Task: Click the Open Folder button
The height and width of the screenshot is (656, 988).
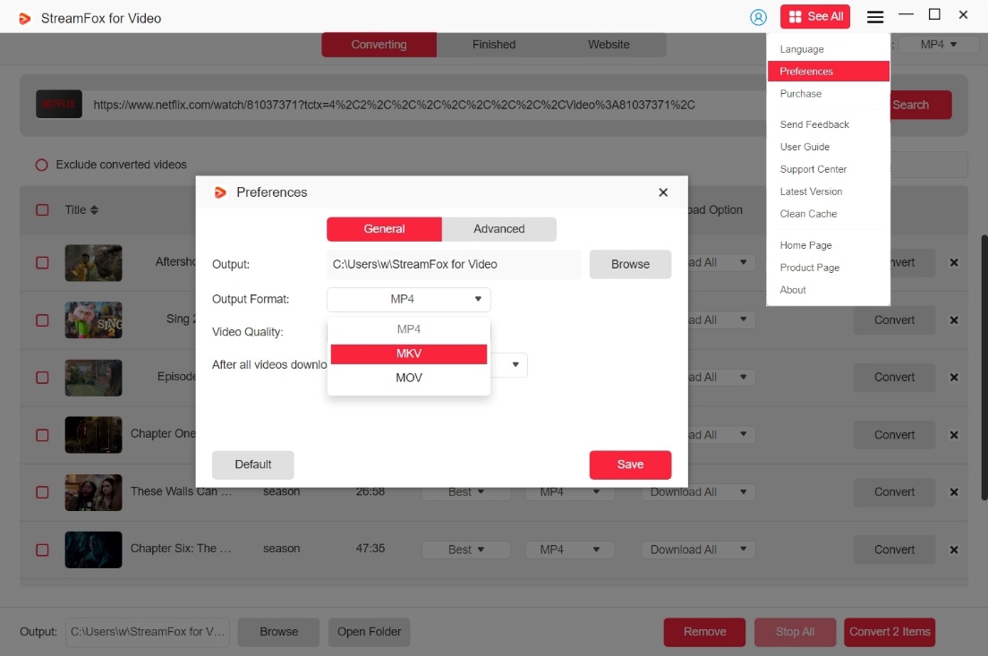Action: click(x=369, y=632)
